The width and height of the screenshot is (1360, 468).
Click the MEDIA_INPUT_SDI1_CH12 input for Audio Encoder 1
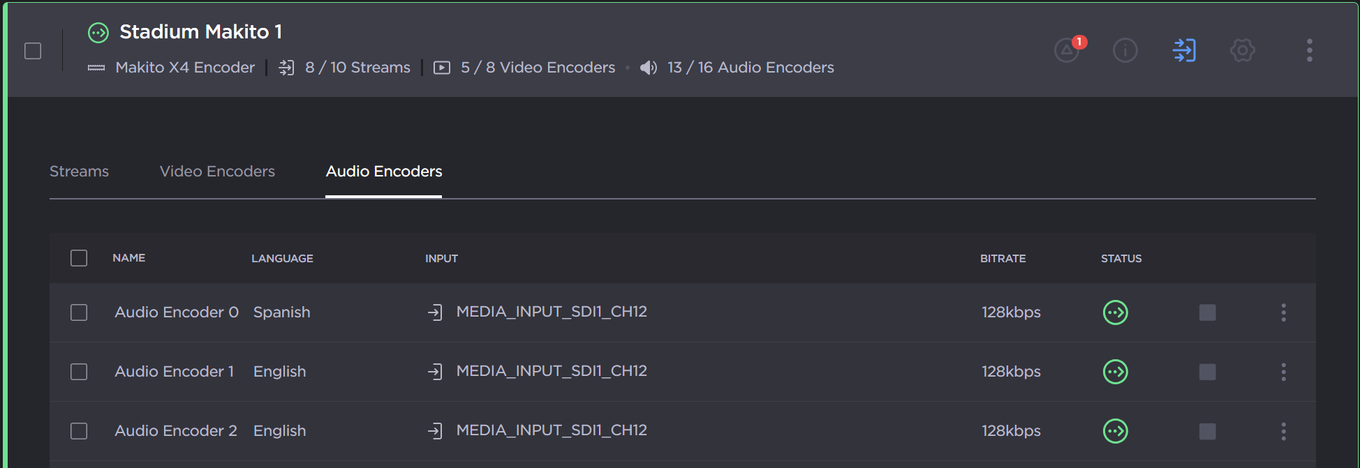(552, 372)
